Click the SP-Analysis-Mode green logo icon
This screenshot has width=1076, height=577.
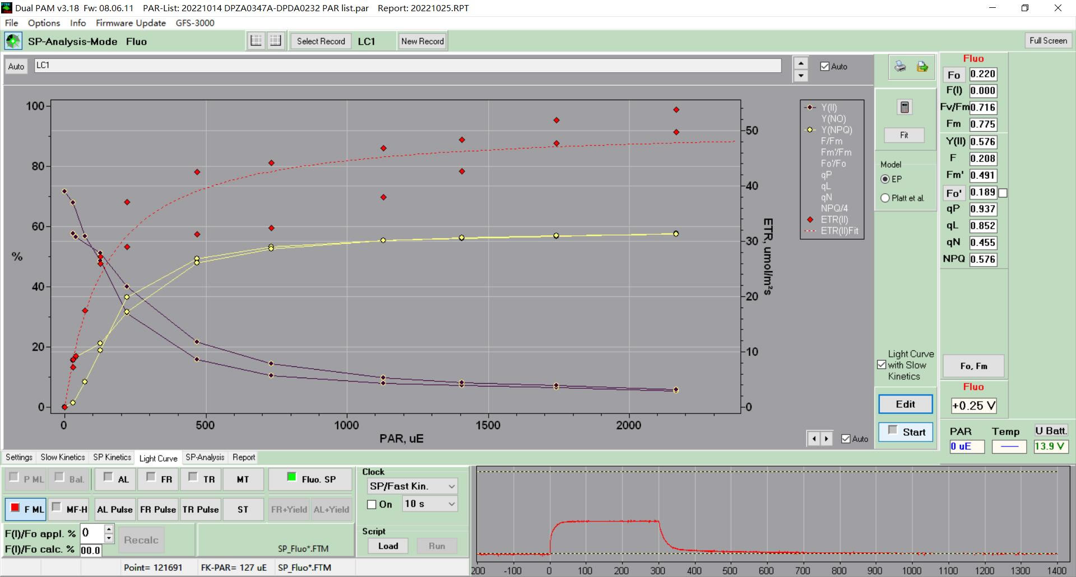[13, 41]
